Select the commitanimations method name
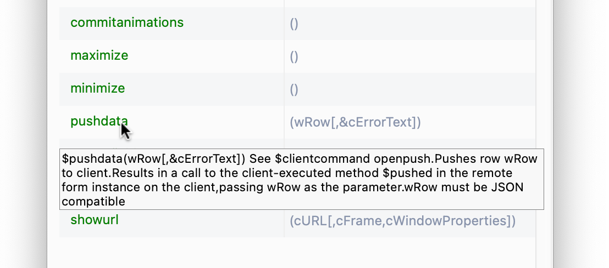 [x=126, y=22]
